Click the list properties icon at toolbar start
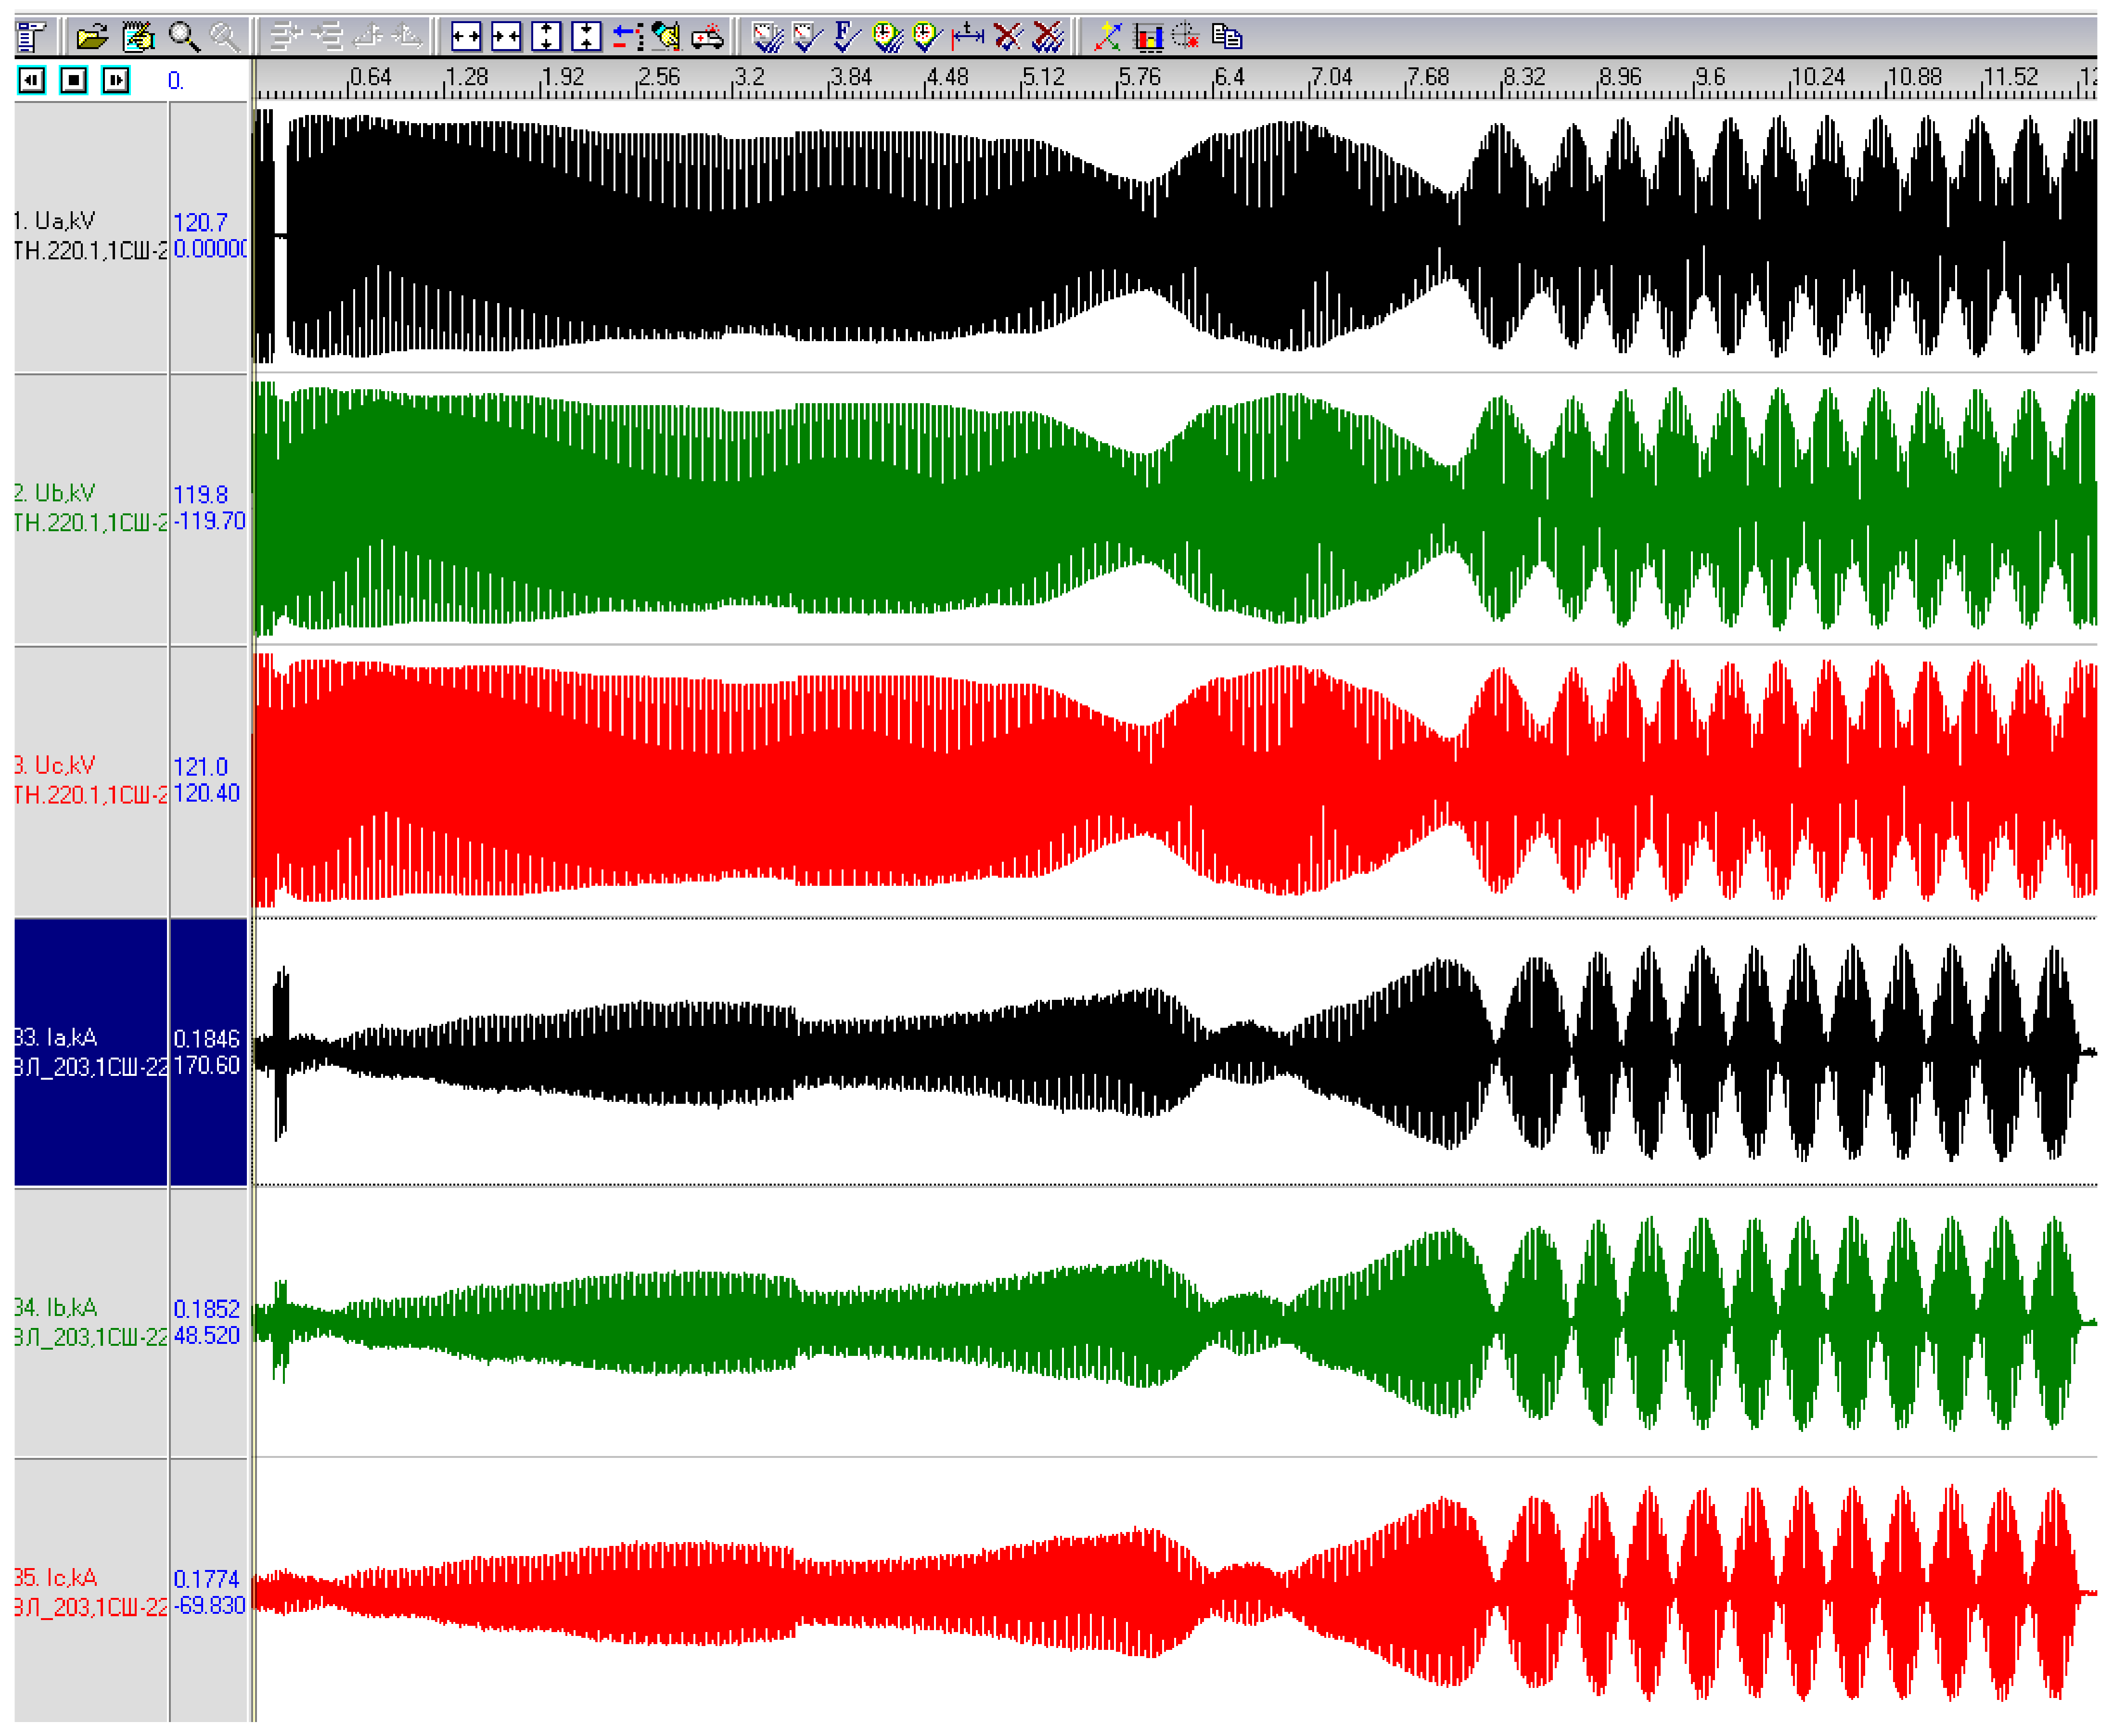The image size is (2112, 1736). pos(32,37)
